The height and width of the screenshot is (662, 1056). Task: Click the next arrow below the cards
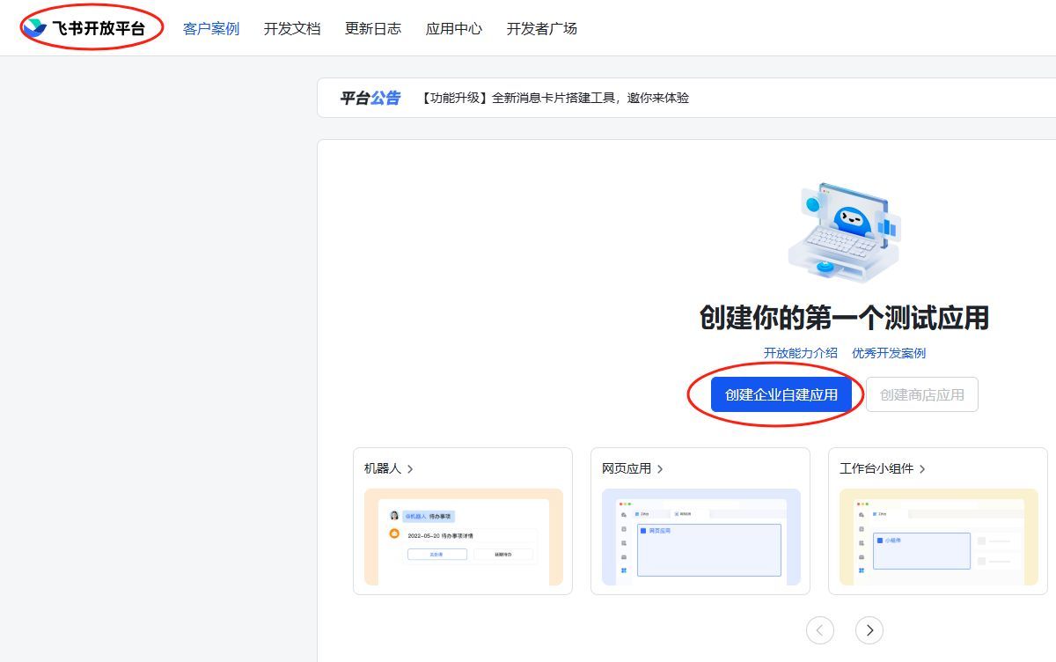[x=869, y=630]
